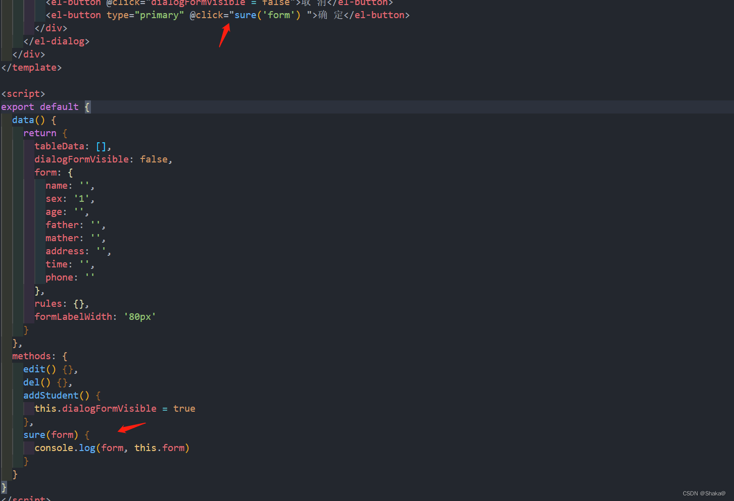Viewport: 734px width, 501px height.
Task: Click the age: '' property
Action: tap(67, 212)
